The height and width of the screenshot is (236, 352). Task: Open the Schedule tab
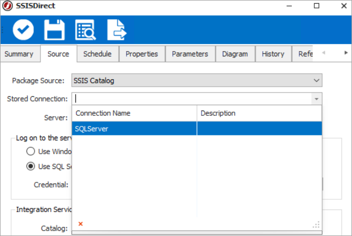point(97,54)
